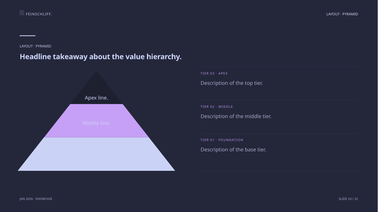Select the 'Middle line.' text
Viewport: 378px width, 212px height.
tap(96, 123)
